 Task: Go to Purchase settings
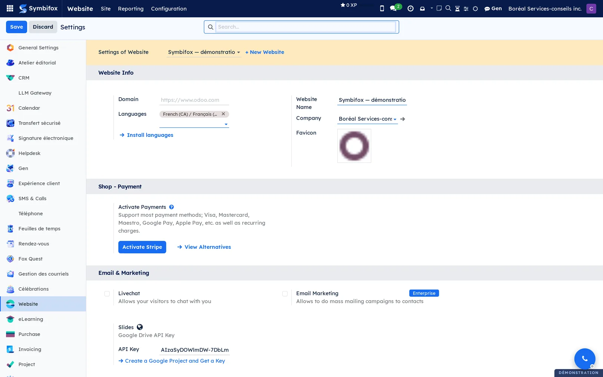coord(43,334)
